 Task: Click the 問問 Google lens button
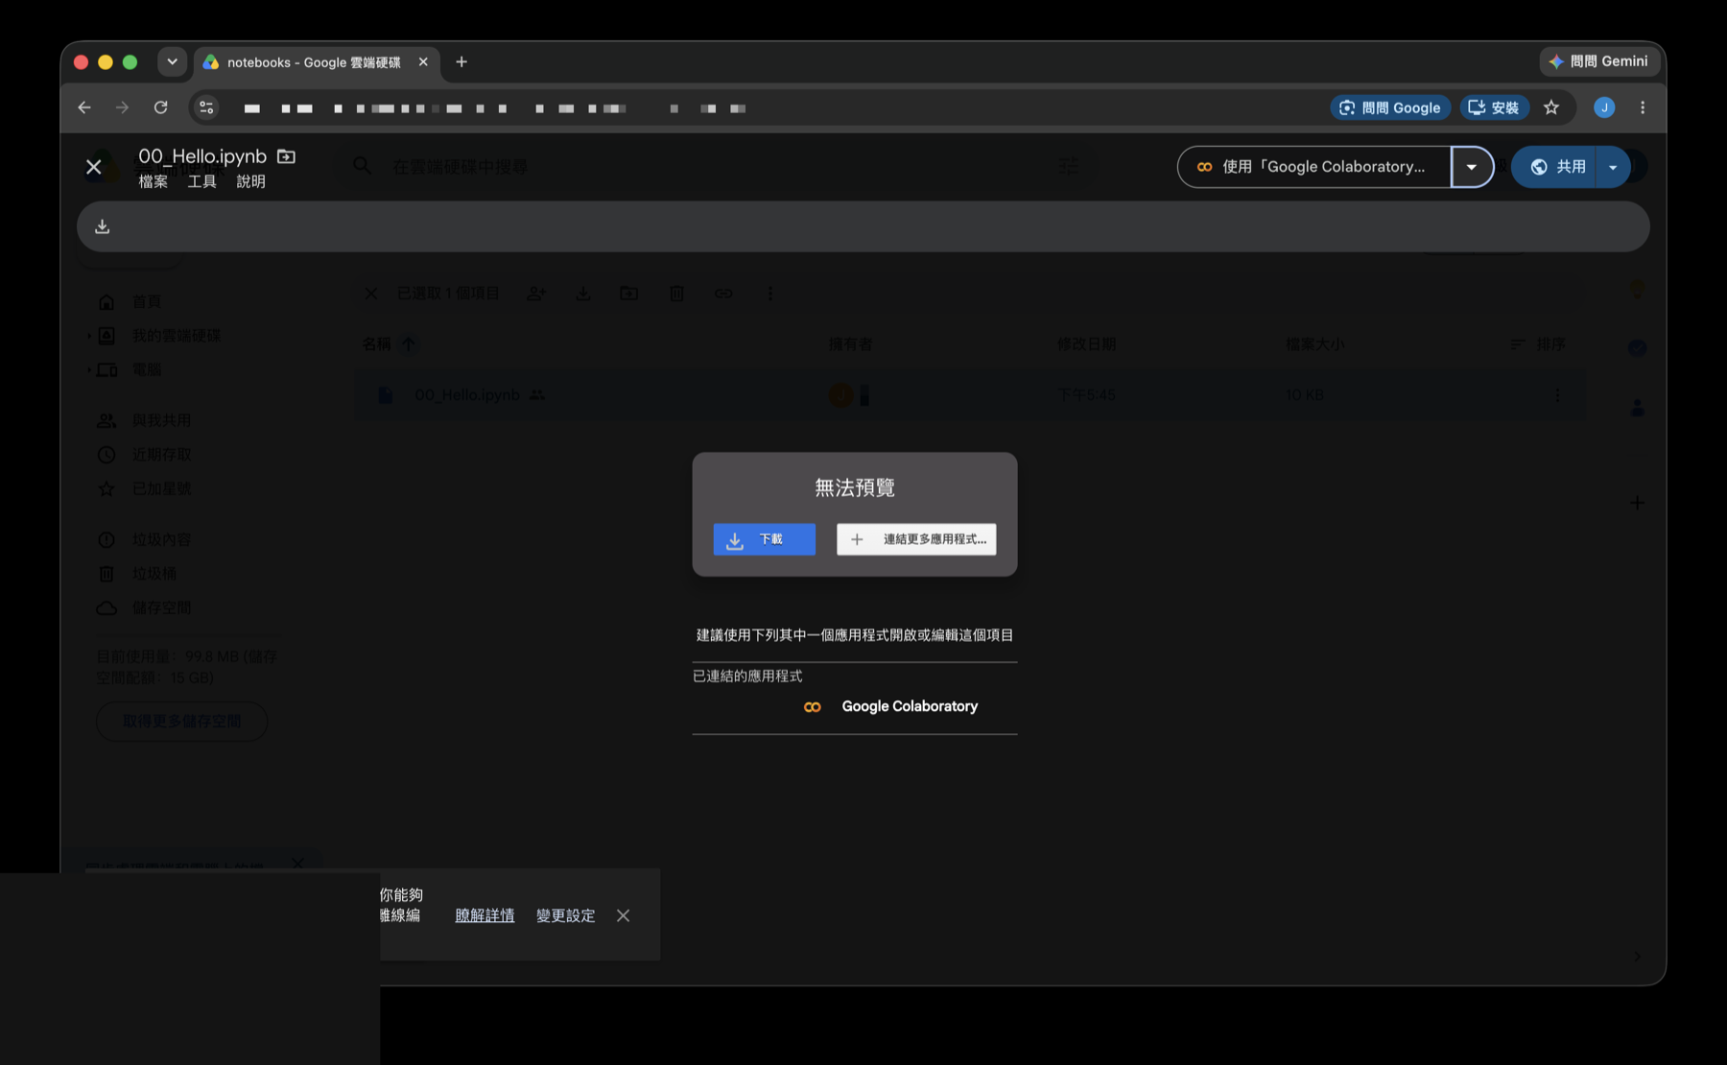click(x=1390, y=107)
